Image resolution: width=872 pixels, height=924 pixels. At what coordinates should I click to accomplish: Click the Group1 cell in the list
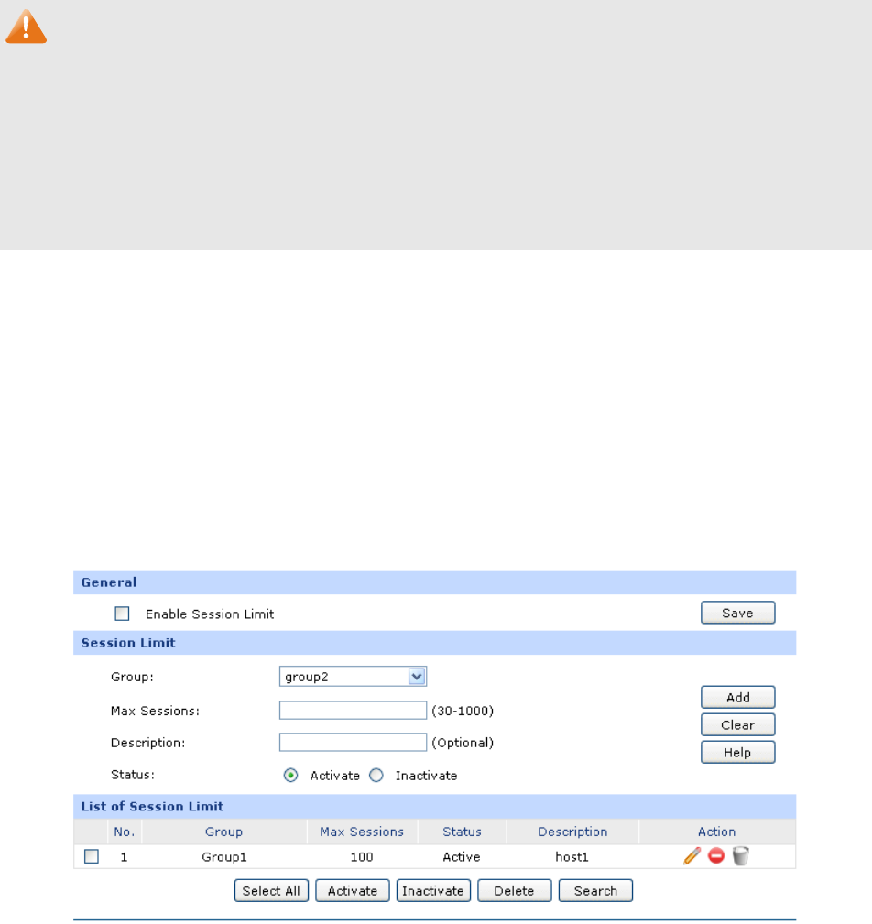pyautogui.click(x=224, y=857)
